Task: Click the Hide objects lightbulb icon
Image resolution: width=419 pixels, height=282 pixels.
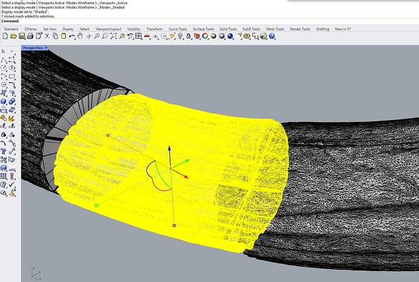Action: tap(180, 36)
